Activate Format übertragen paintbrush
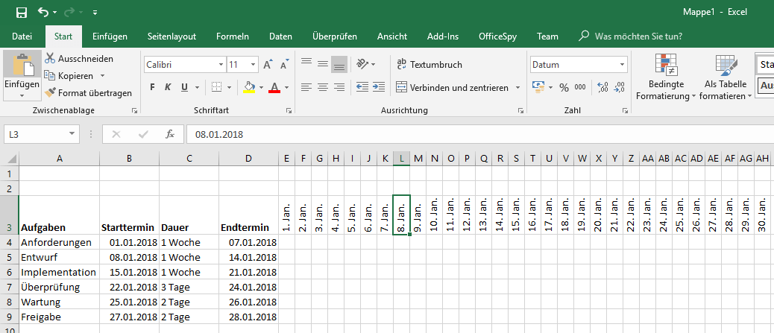The image size is (774, 333). (x=88, y=93)
